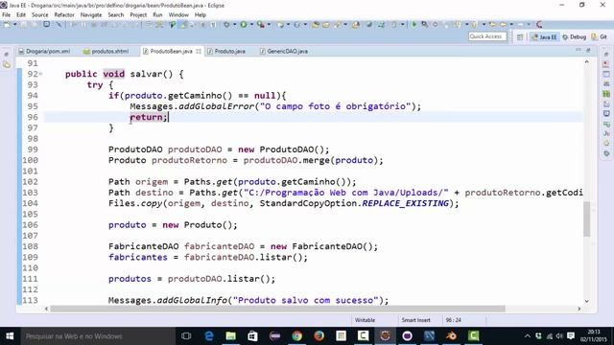Open File Explorer from the taskbar
This screenshot has height=345, width=614.
coord(230,336)
